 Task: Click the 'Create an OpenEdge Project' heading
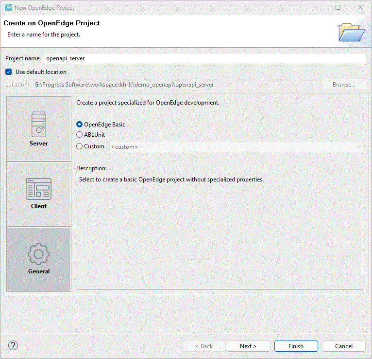click(51, 23)
